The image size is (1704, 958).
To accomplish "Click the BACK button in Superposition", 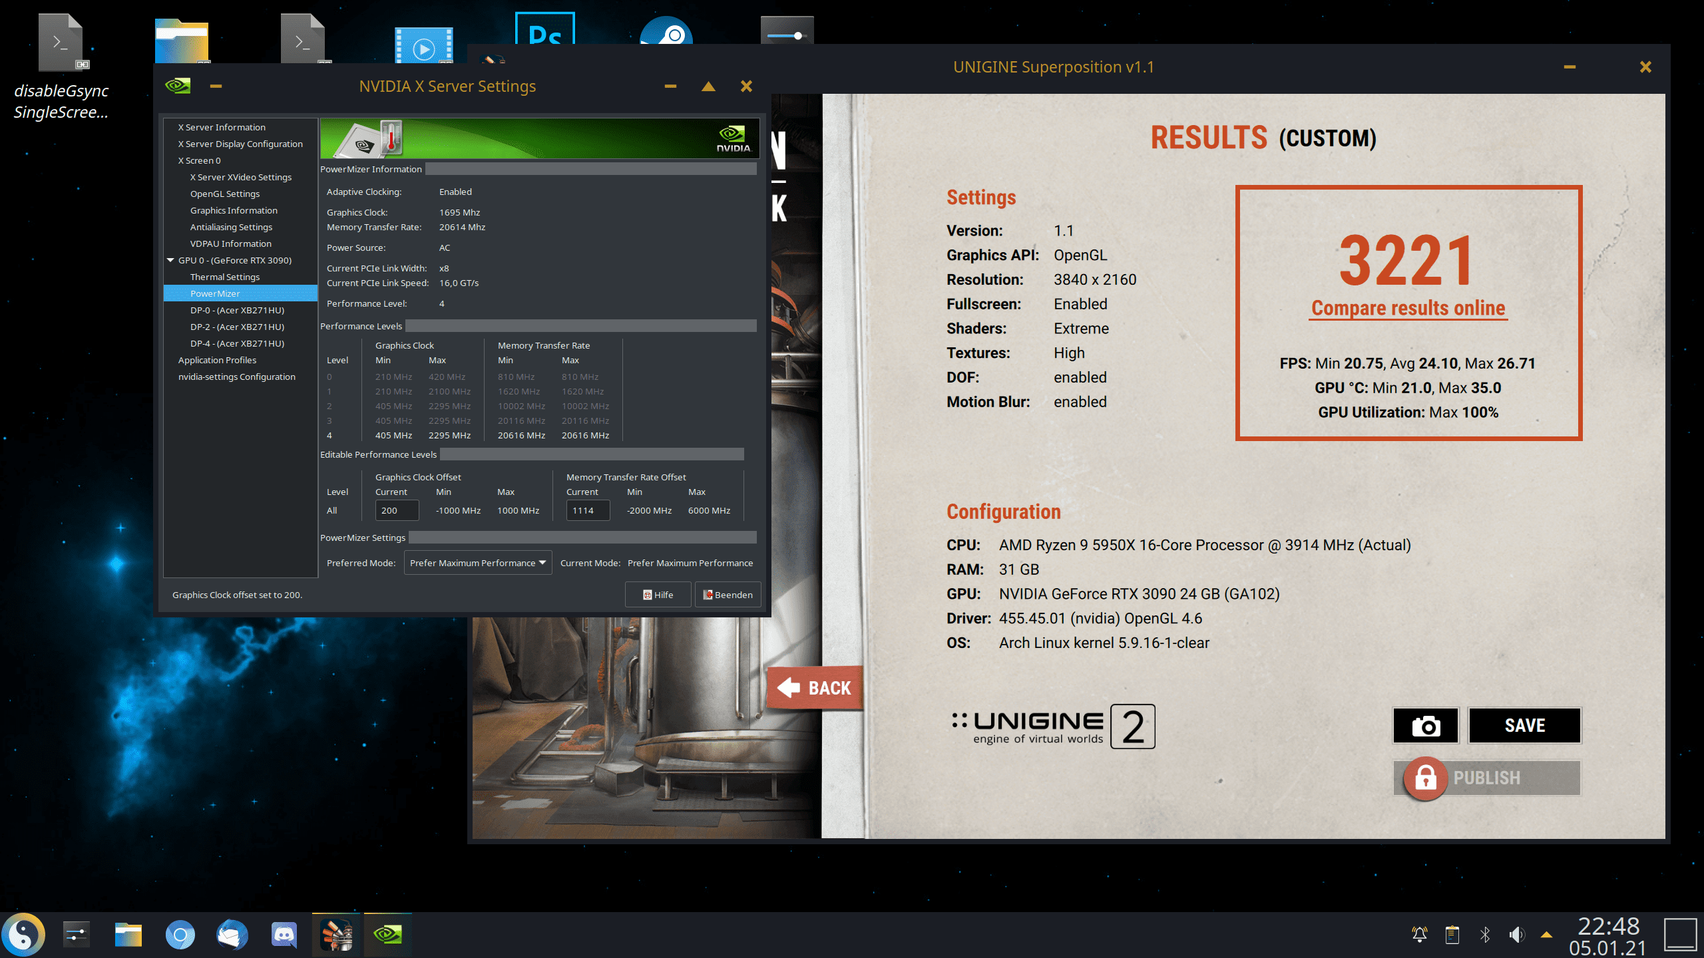I will click(x=815, y=687).
